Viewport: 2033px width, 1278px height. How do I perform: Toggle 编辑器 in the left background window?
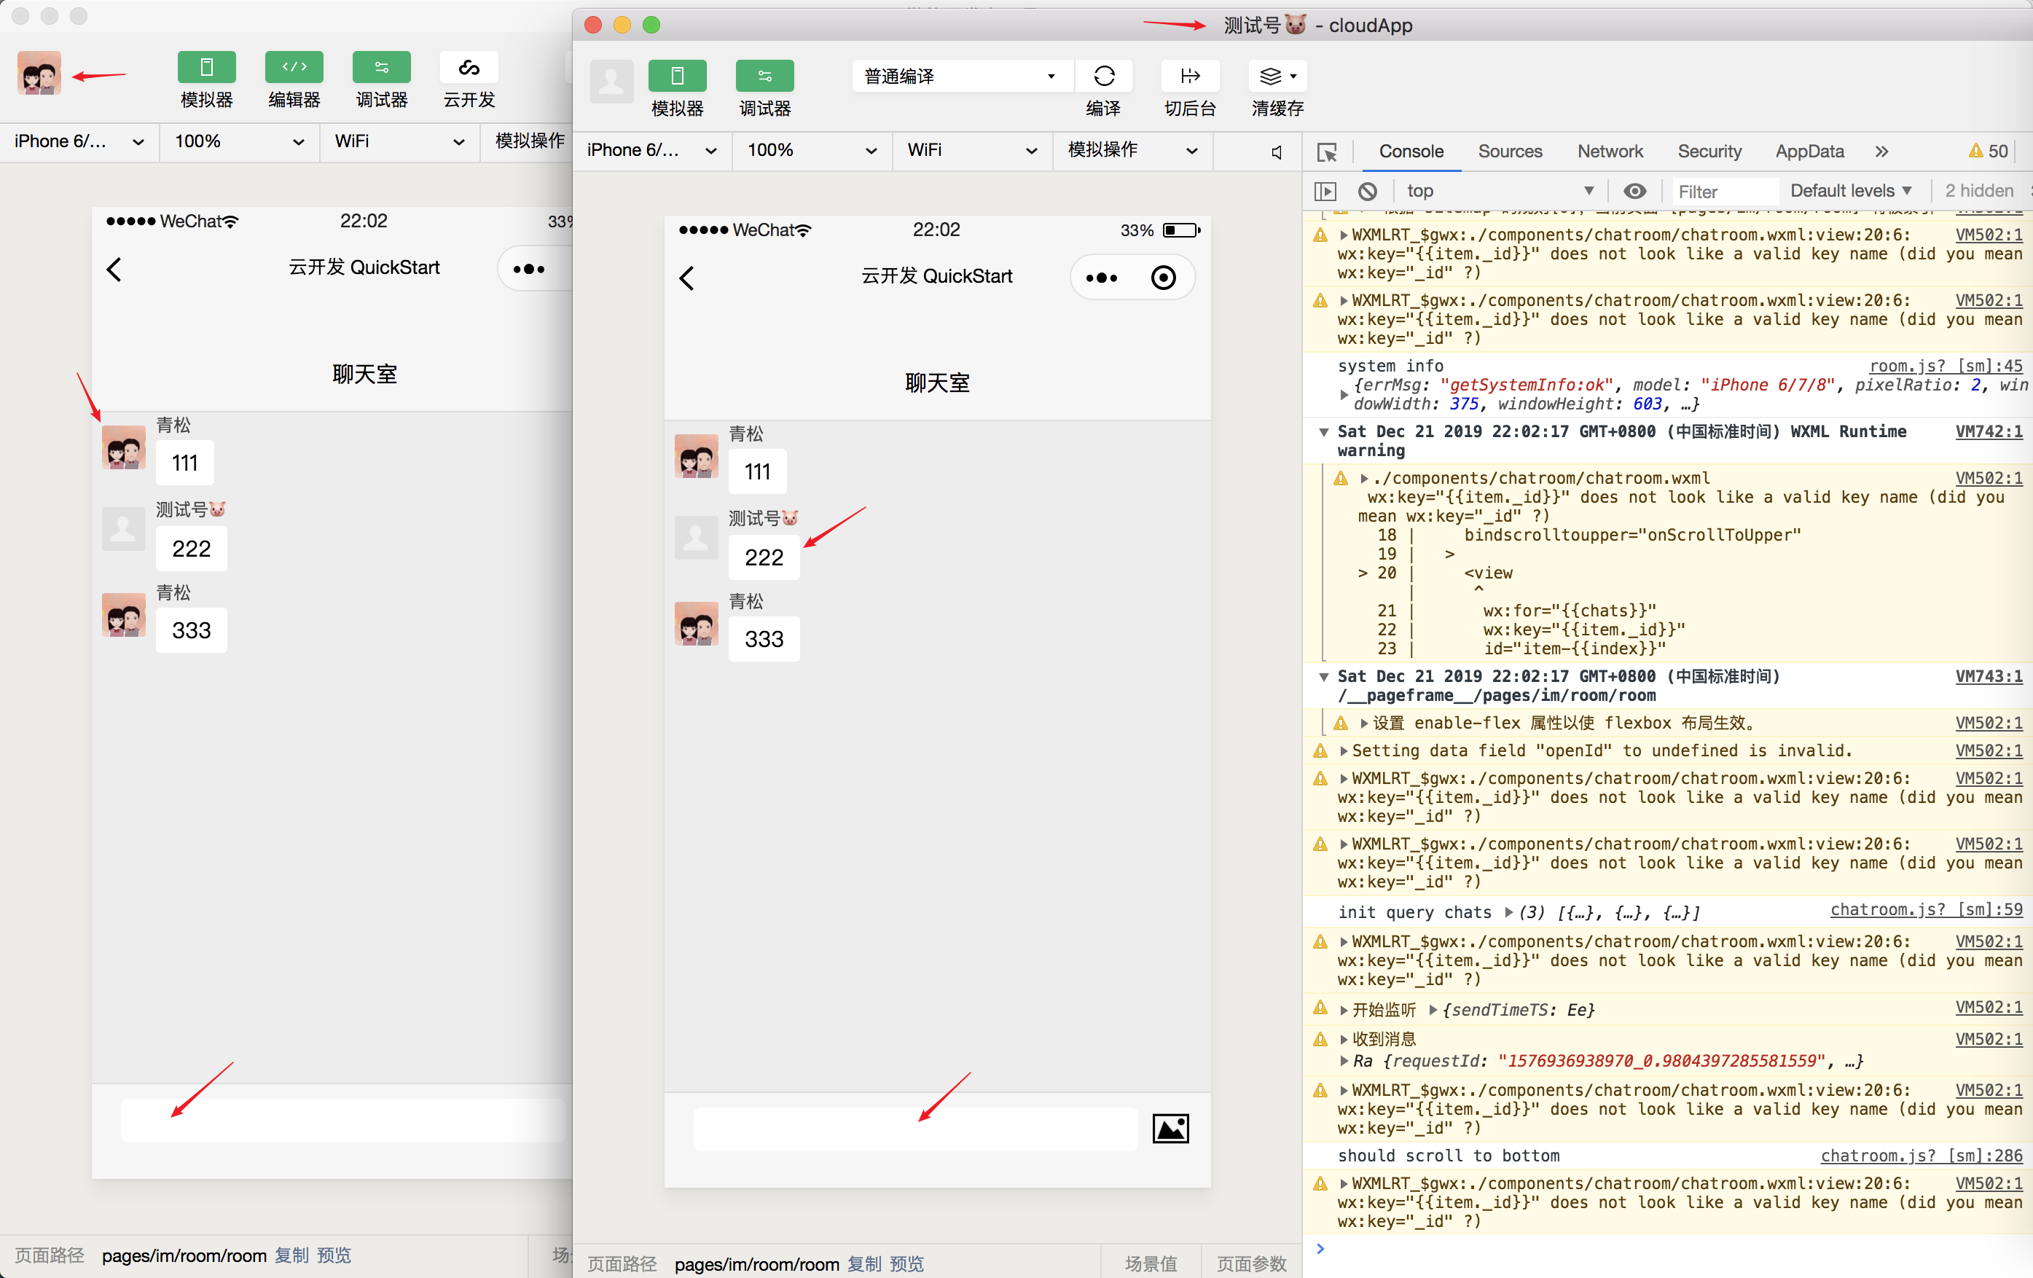(x=294, y=68)
